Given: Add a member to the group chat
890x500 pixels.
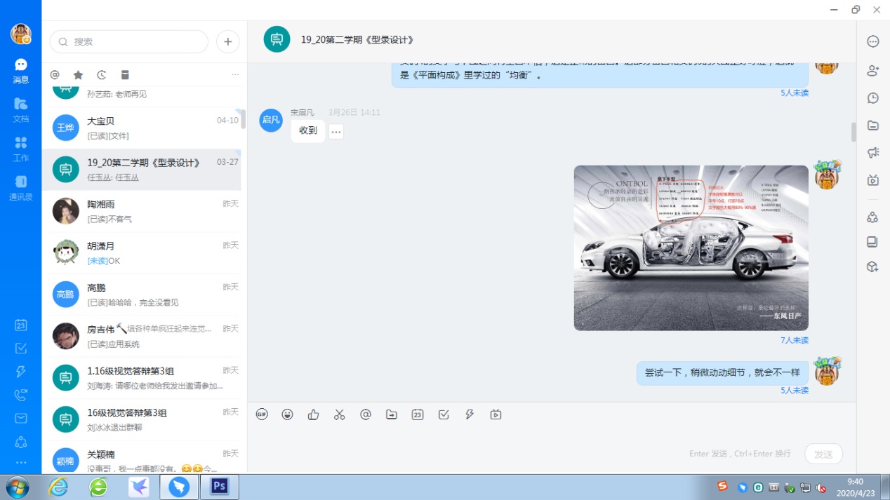Looking at the screenshot, I should 872,70.
